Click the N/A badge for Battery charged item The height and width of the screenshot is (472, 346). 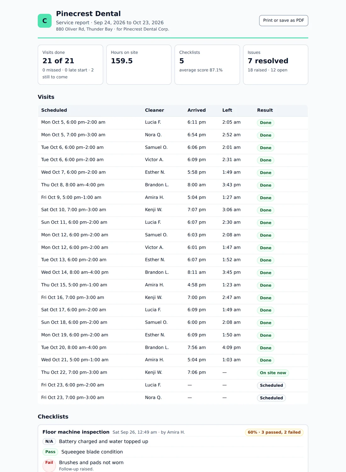[x=49, y=441]
